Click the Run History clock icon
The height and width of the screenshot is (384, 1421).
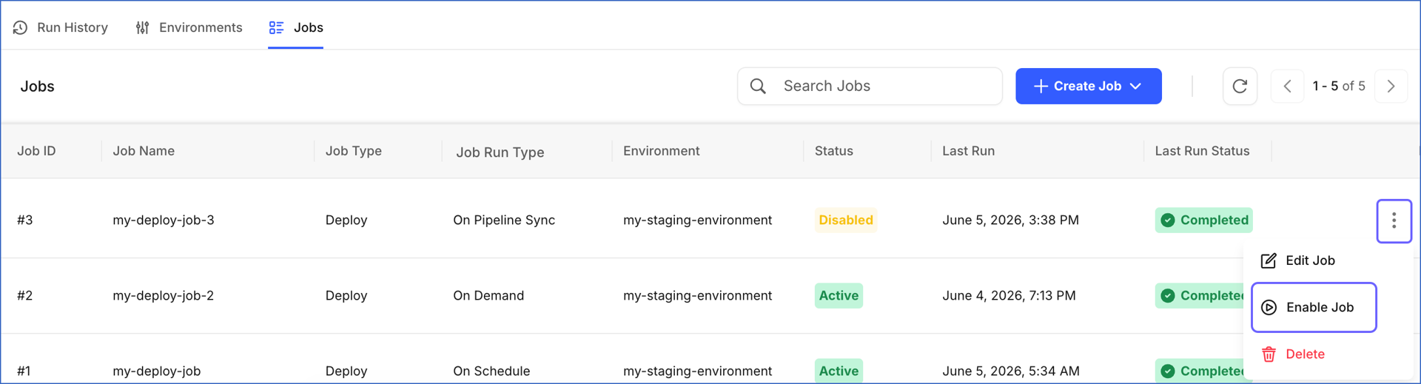click(x=21, y=27)
